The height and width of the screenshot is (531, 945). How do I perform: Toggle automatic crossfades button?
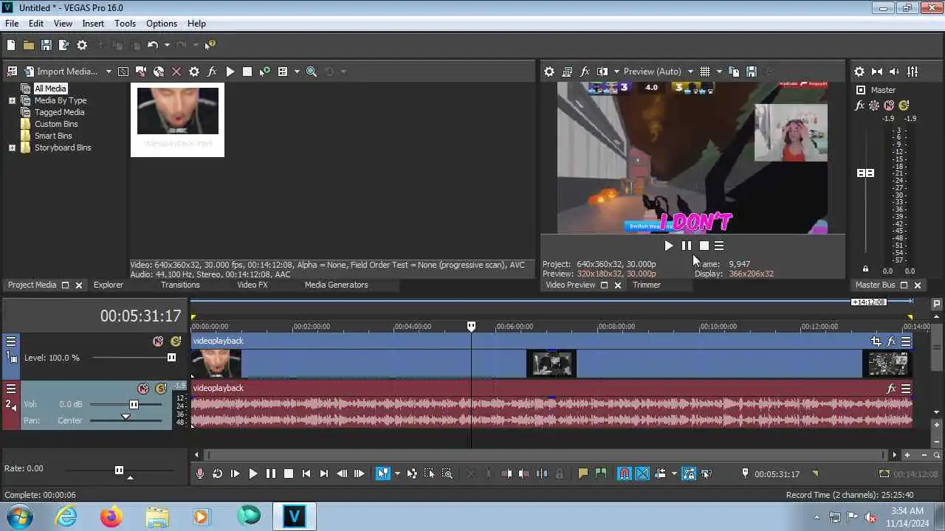pos(642,473)
